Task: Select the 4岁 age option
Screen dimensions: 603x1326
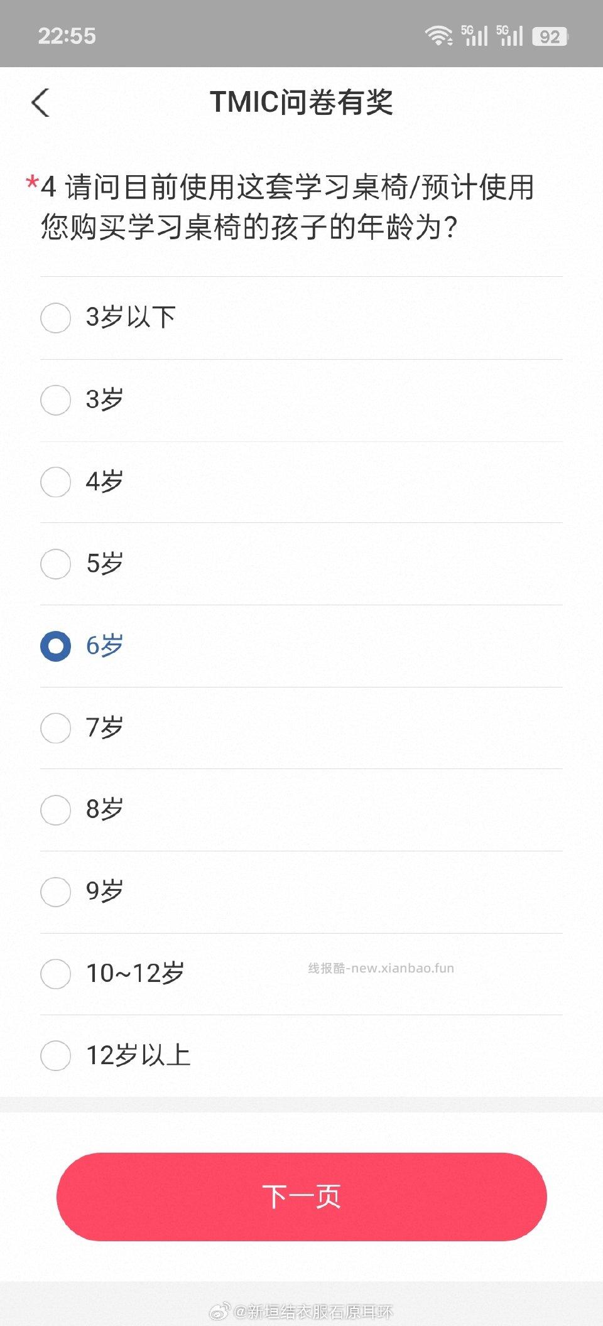Action: (56, 482)
